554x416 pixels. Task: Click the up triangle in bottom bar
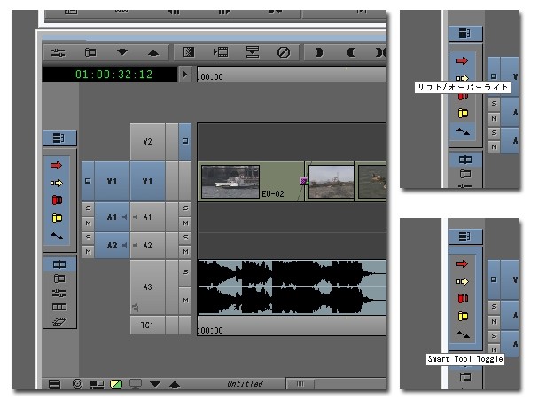(x=175, y=384)
